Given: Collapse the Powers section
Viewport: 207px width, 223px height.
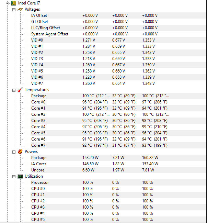Looking at the screenshot, I should 14,152.
